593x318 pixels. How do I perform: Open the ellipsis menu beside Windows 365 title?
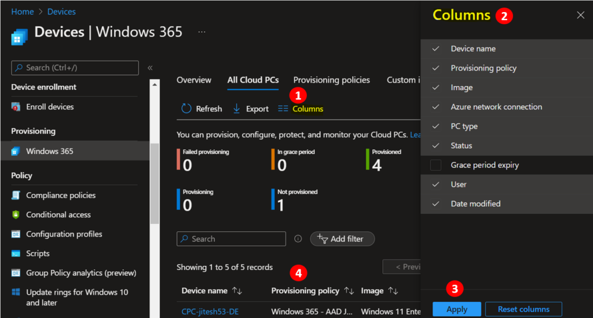202,32
